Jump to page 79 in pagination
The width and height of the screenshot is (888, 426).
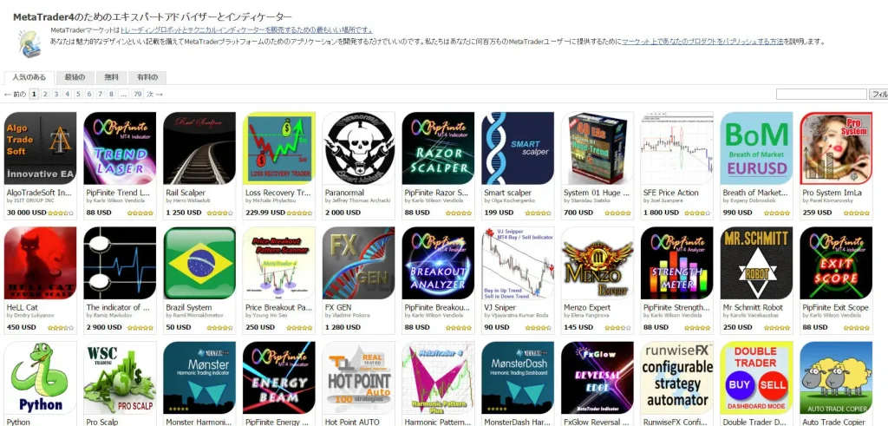[x=138, y=94]
